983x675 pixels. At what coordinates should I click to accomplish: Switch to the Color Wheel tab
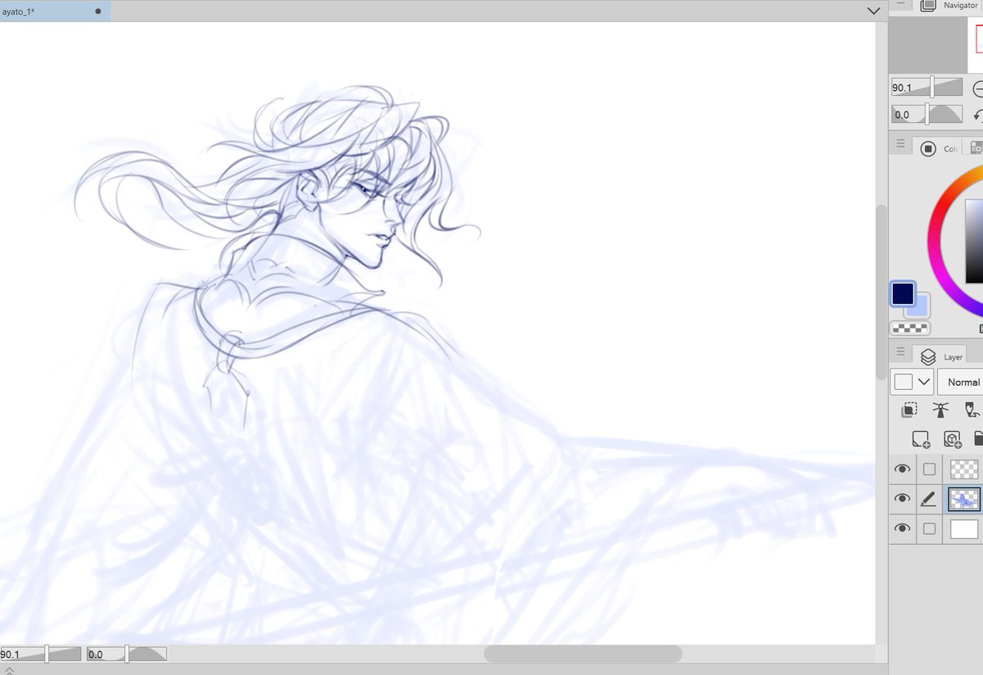(938, 148)
